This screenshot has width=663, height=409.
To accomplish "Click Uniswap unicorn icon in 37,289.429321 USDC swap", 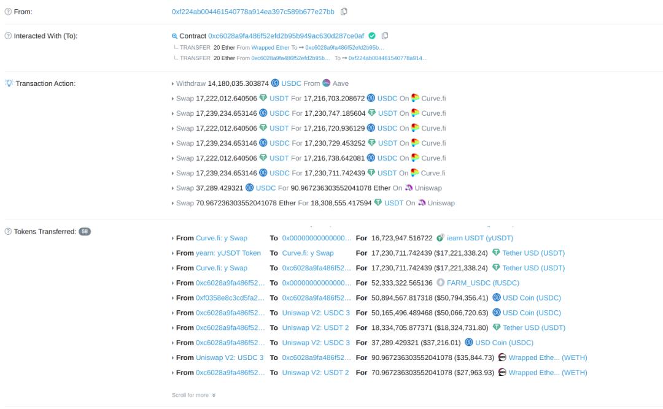I will 408,188.
